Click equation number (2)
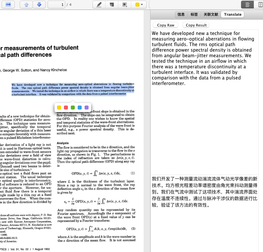The height and width of the screenshot is (252, 263). point(133,228)
